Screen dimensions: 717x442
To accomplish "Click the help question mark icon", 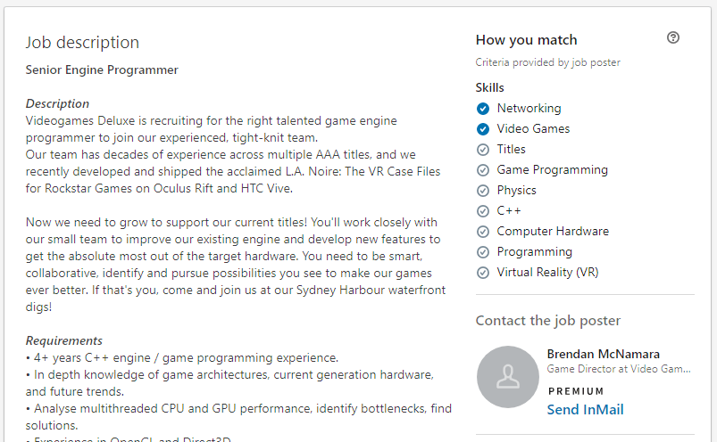I will coord(673,37).
